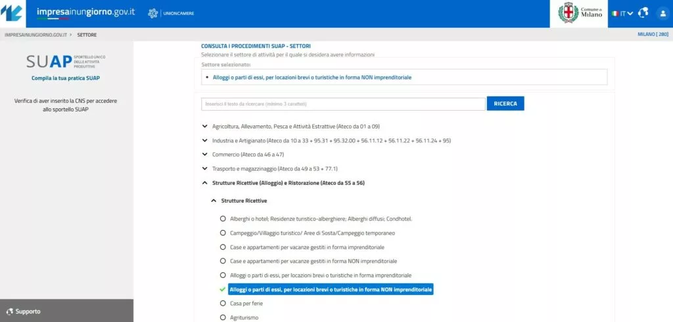The width and height of the screenshot is (673, 322).
Task: Select Campeggio/Villaggio turistico radio option
Action: pos(223,233)
